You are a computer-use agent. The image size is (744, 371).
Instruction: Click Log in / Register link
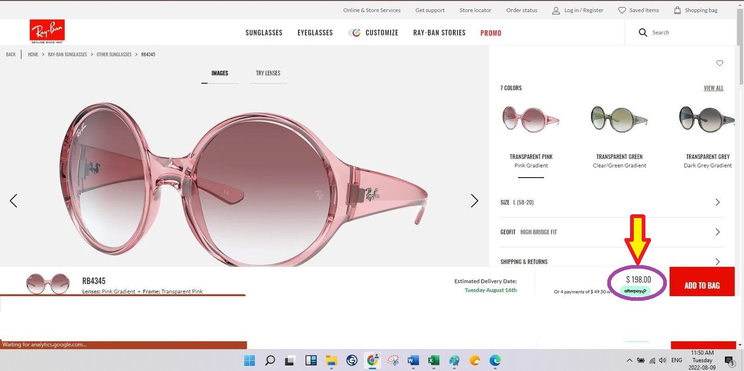pos(578,10)
